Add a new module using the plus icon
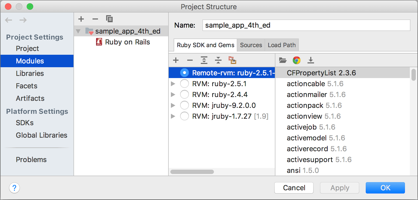Screen dimensions: 418x200 click(x=81, y=19)
